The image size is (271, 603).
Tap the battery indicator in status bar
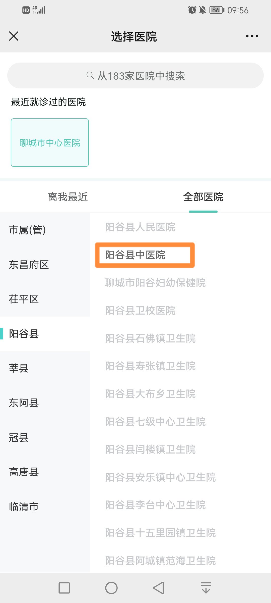click(216, 10)
